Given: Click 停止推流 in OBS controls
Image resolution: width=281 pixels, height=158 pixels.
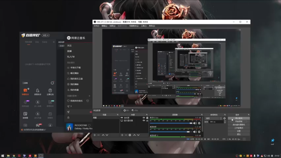Looking at the screenshot, I should pos(239,118).
